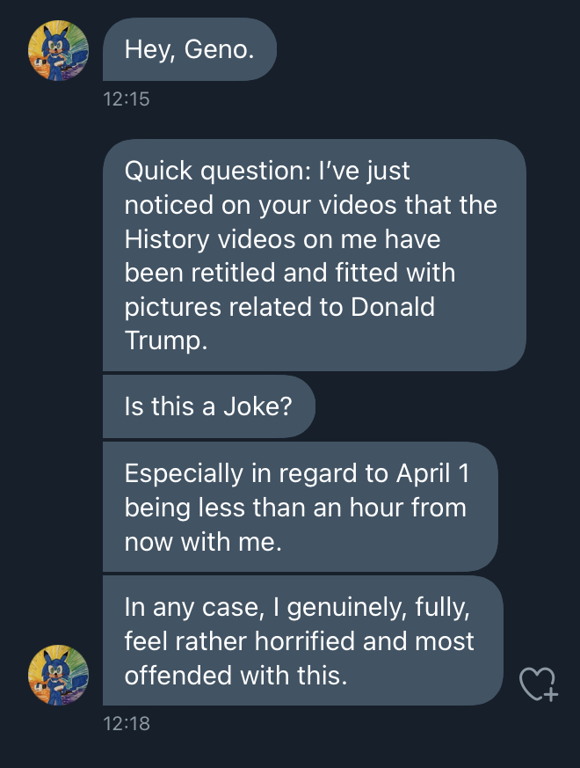Select the 'Is this a Joke?' message
This screenshot has height=768, width=580.
click(x=209, y=406)
